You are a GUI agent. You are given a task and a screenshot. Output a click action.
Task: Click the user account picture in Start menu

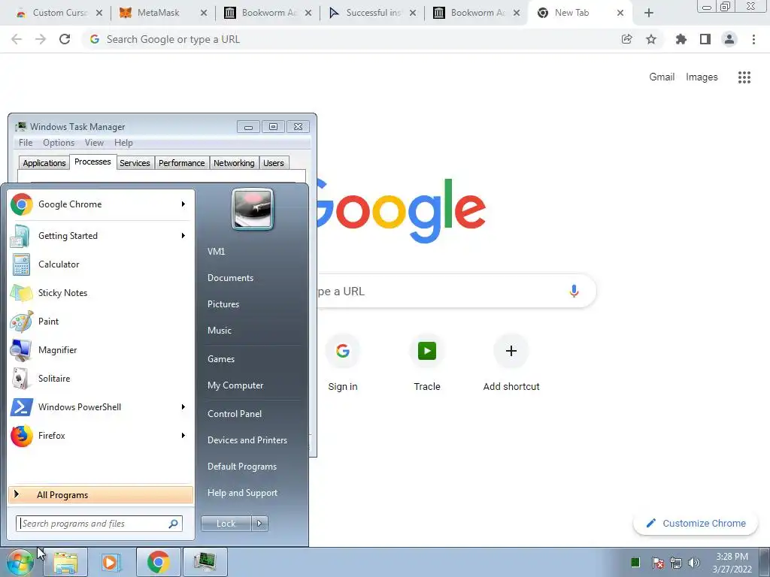point(253,210)
